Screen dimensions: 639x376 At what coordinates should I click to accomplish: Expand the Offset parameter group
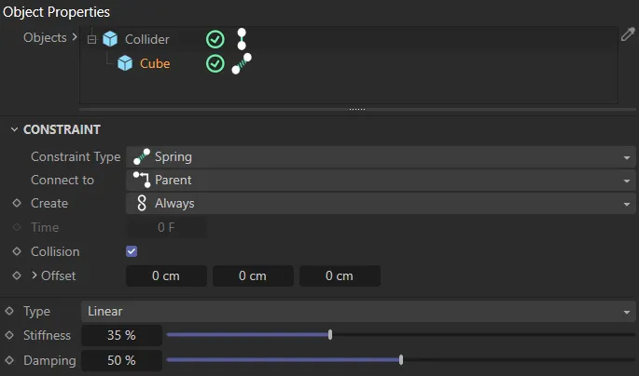pyautogui.click(x=35, y=275)
